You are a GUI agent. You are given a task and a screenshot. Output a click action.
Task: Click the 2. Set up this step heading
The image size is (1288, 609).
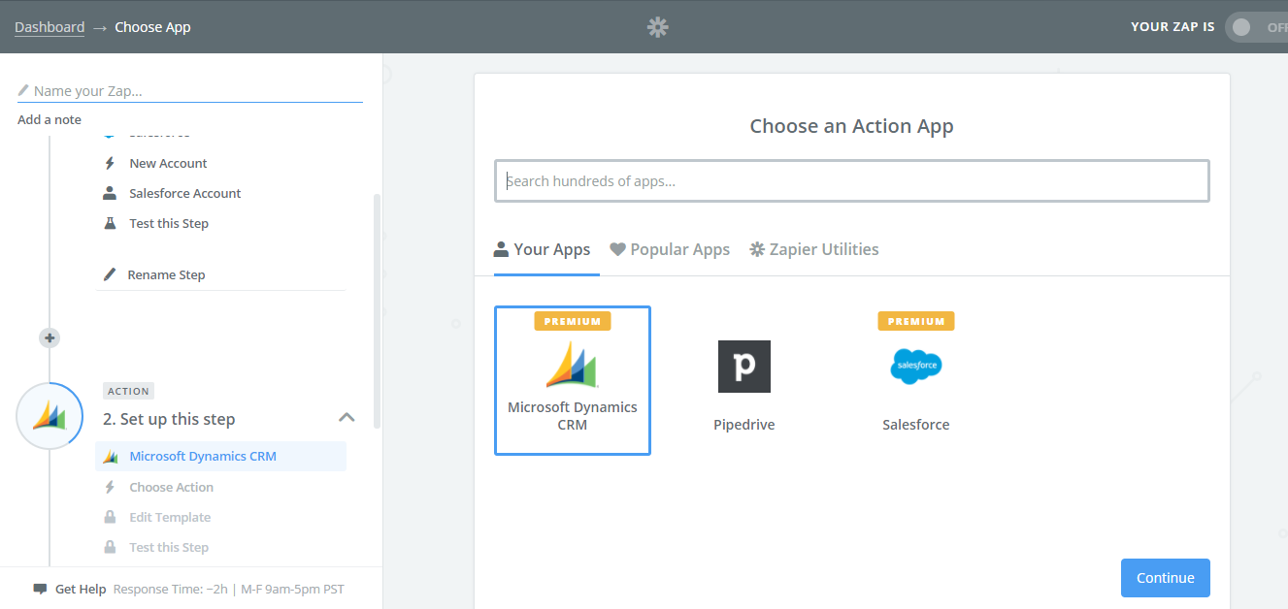169,419
